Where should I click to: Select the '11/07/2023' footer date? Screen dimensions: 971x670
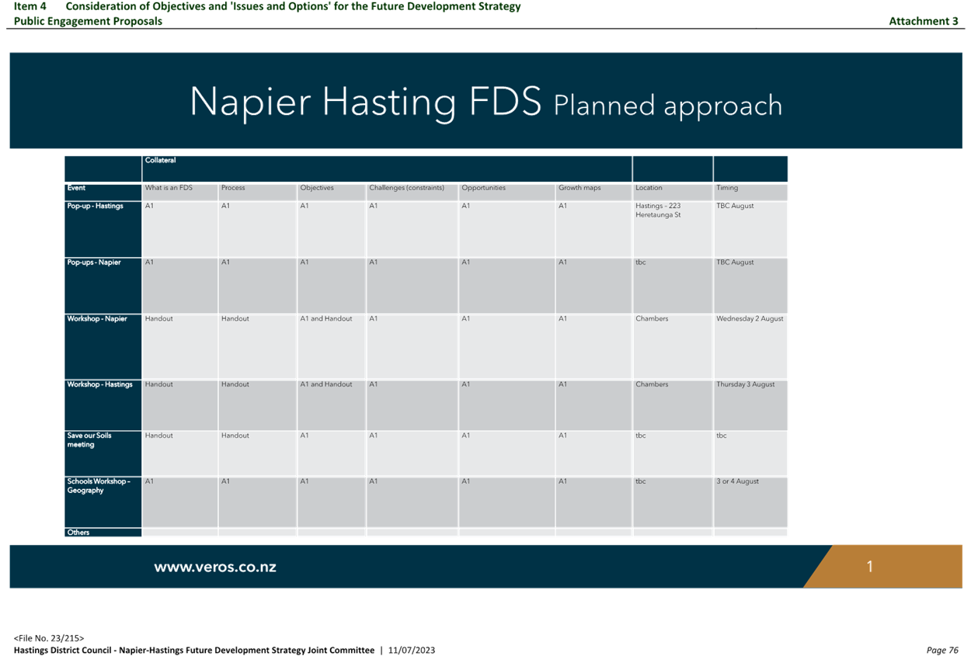click(x=411, y=651)
